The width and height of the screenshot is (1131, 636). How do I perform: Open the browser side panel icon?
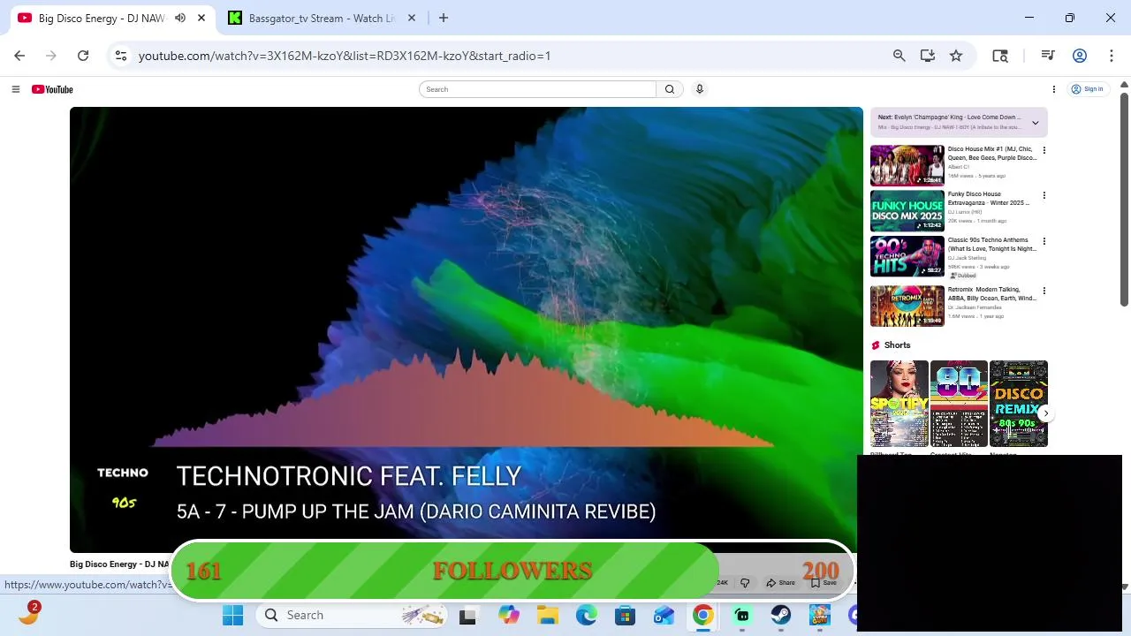point(1000,56)
